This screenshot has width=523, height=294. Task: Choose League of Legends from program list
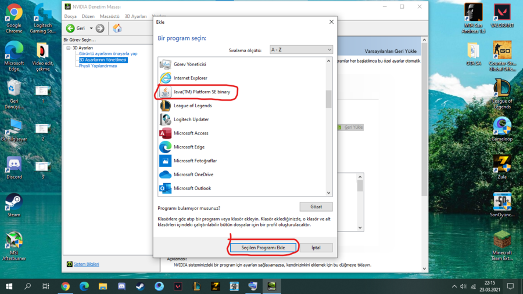192,106
